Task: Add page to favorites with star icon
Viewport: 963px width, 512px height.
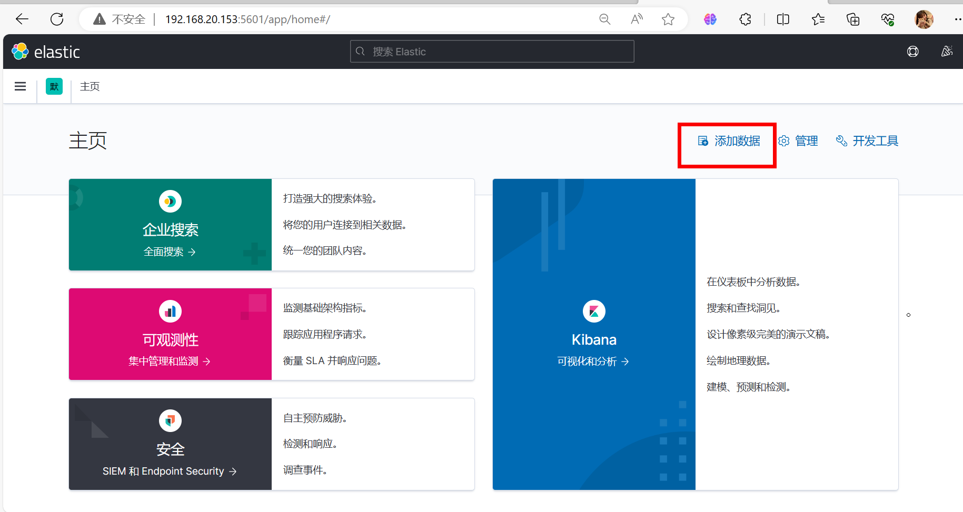Action: 668,19
